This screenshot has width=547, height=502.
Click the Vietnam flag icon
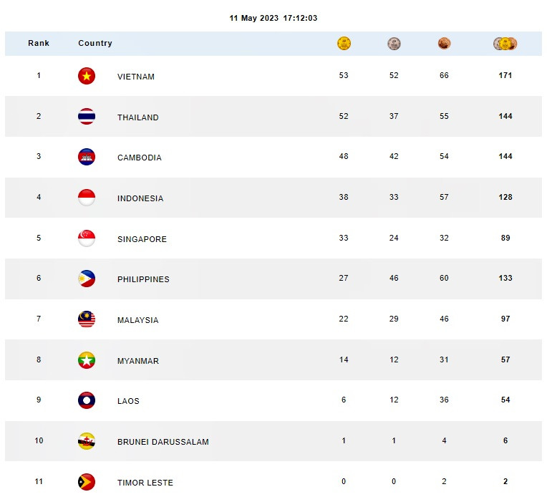[x=87, y=76]
